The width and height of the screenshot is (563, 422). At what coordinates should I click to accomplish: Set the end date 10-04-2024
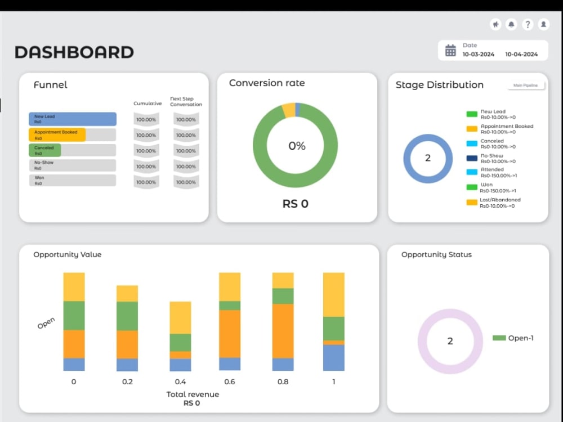click(x=521, y=54)
